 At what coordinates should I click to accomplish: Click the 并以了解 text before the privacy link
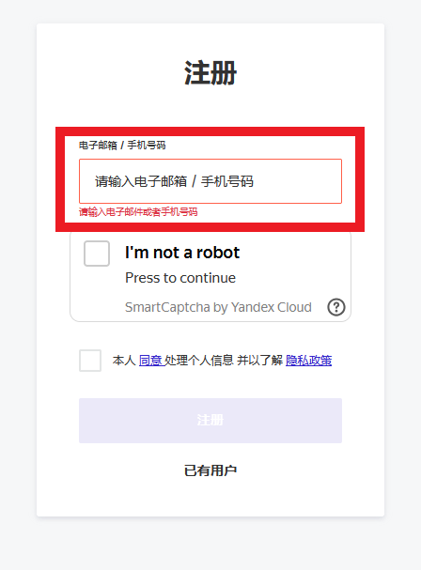pos(259,361)
